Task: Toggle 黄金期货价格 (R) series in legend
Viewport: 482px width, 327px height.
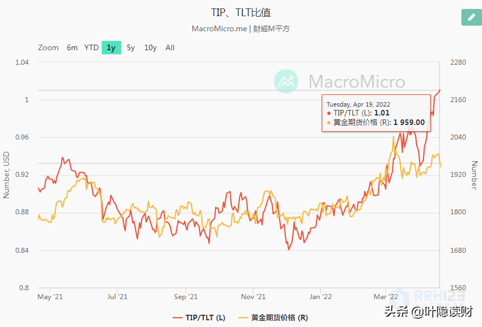Action: coord(273,318)
